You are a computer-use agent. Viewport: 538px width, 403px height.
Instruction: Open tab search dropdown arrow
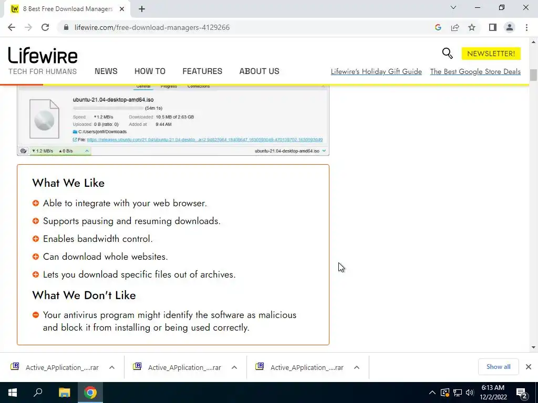coord(453,7)
